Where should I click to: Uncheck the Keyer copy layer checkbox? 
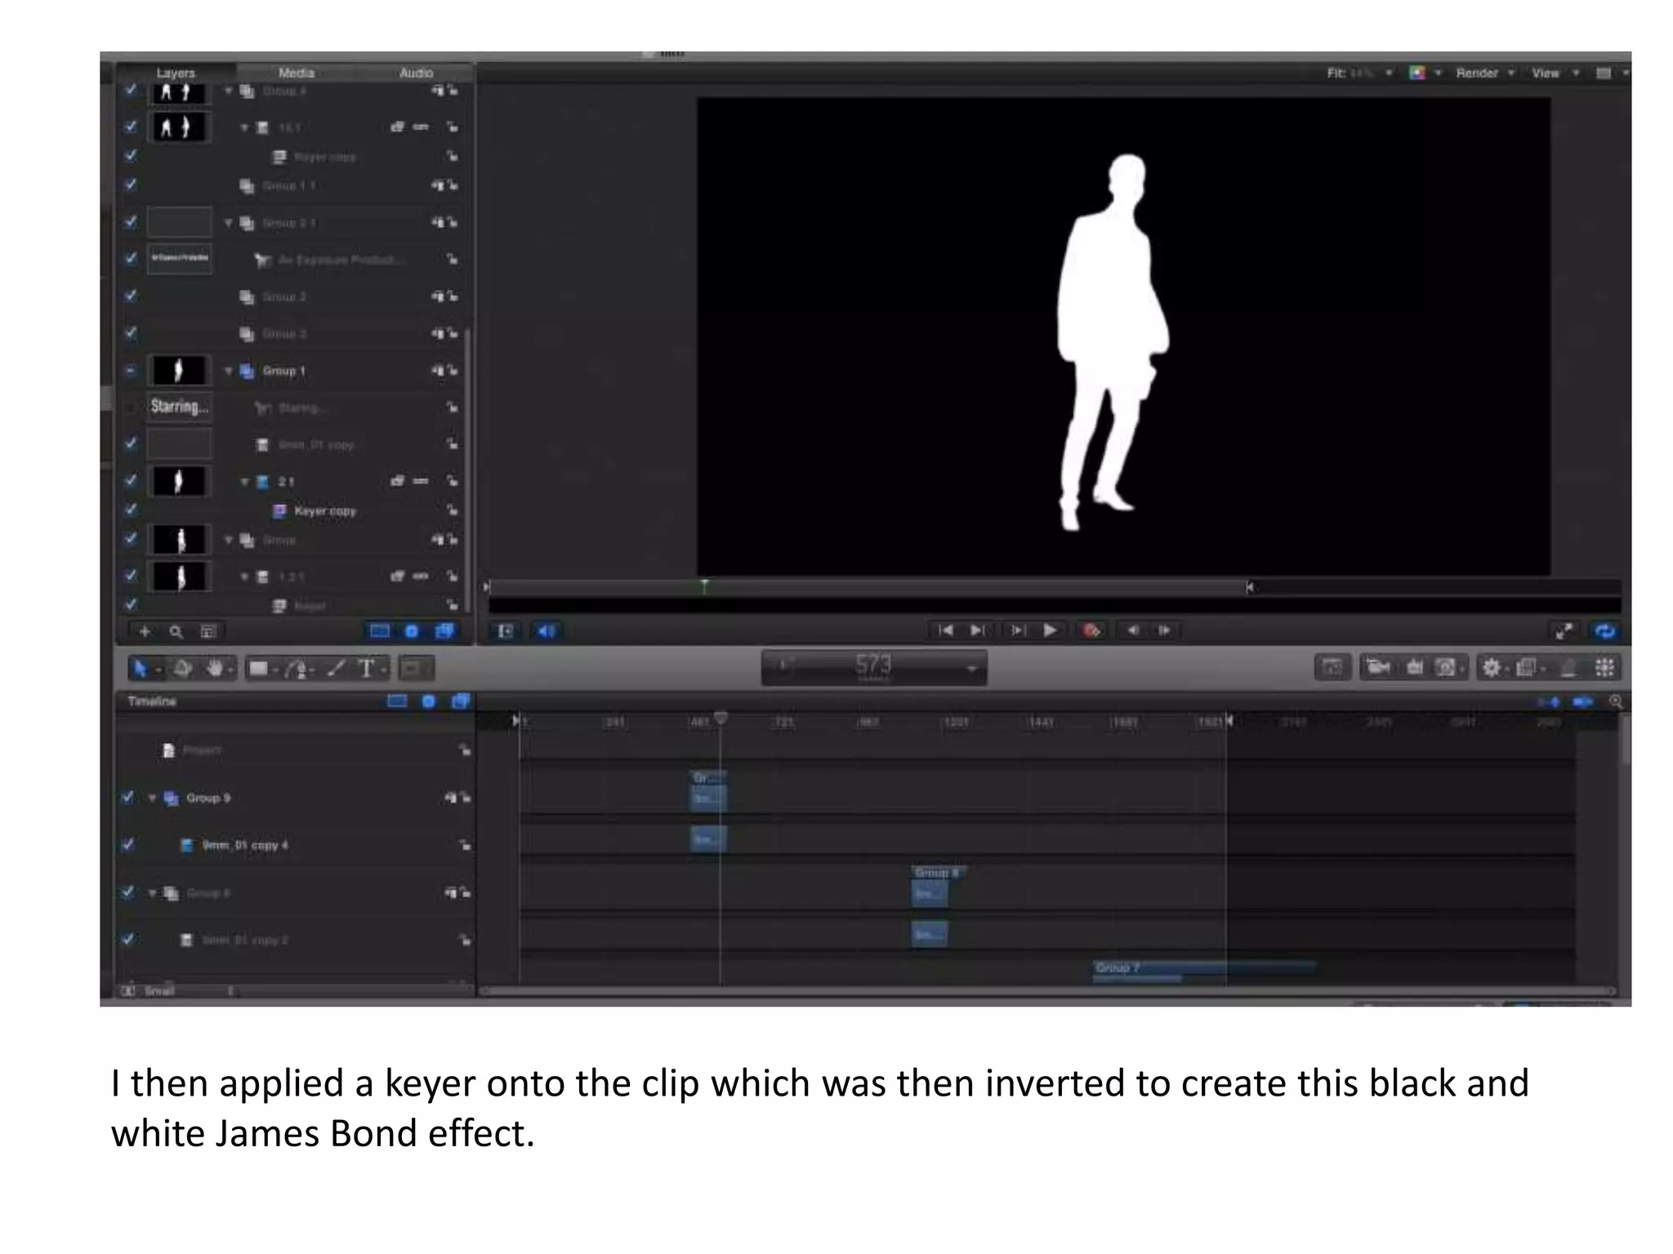[131, 509]
